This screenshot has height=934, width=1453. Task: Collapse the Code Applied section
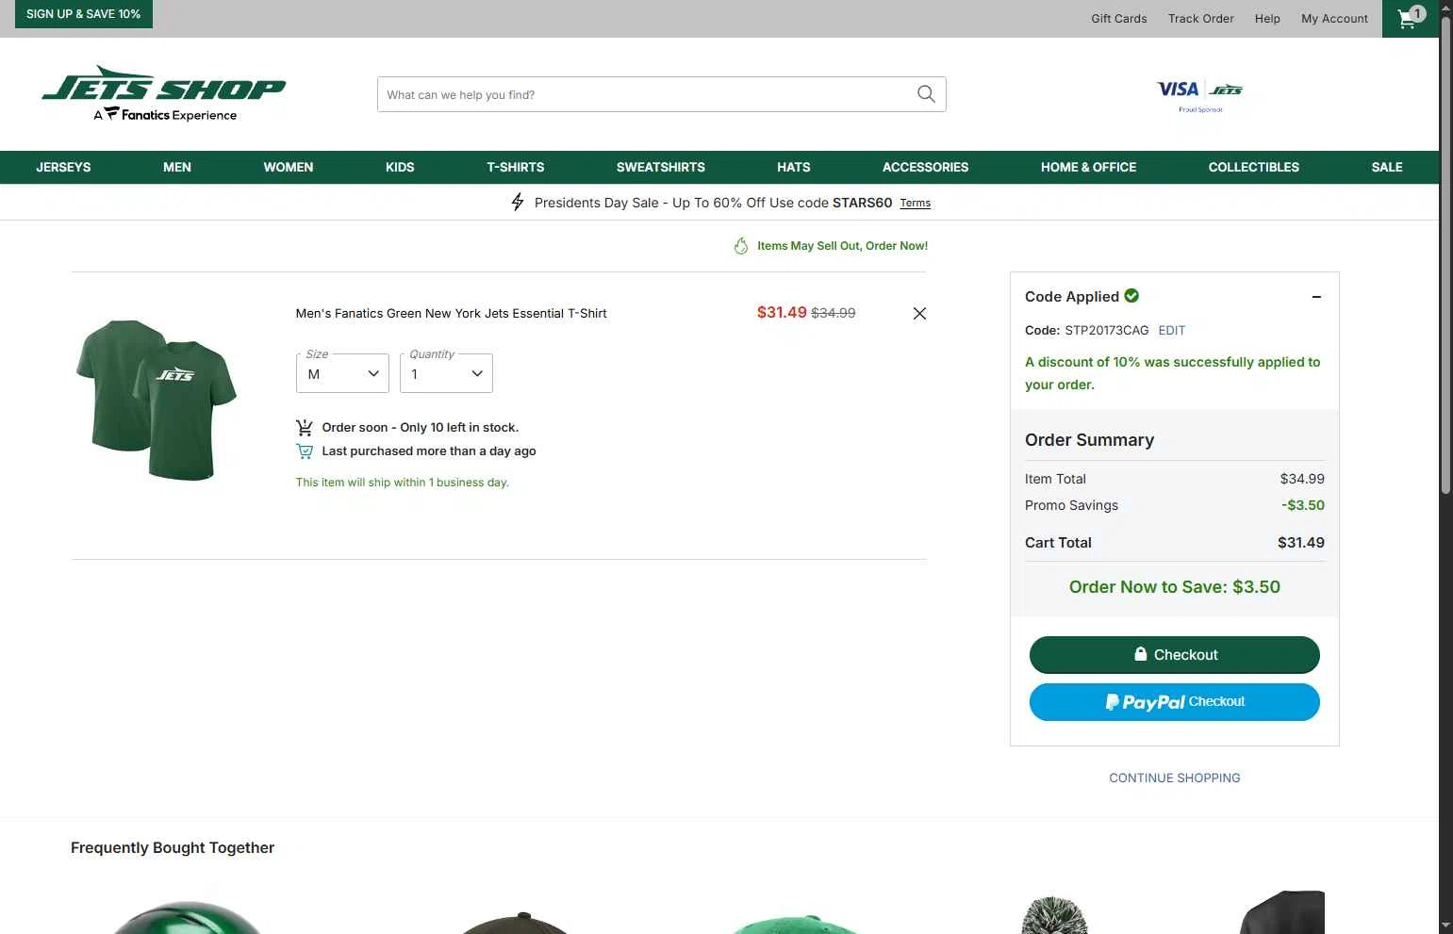point(1316,297)
